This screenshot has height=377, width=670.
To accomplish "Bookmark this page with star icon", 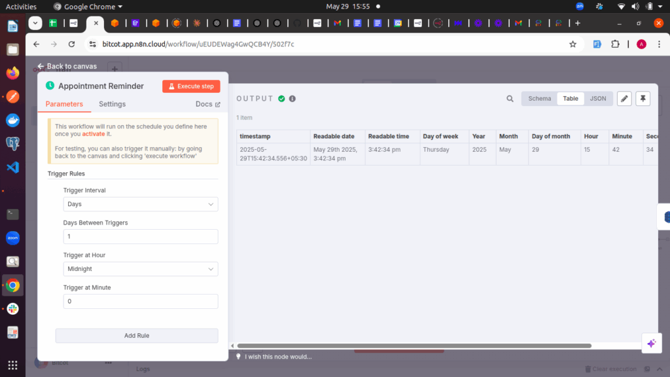I will pyautogui.click(x=573, y=45).
